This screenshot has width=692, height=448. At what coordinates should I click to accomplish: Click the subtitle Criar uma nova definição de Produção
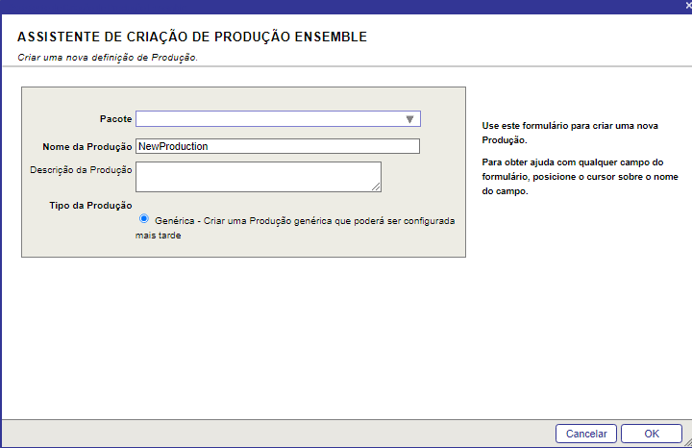pos(108,58)
